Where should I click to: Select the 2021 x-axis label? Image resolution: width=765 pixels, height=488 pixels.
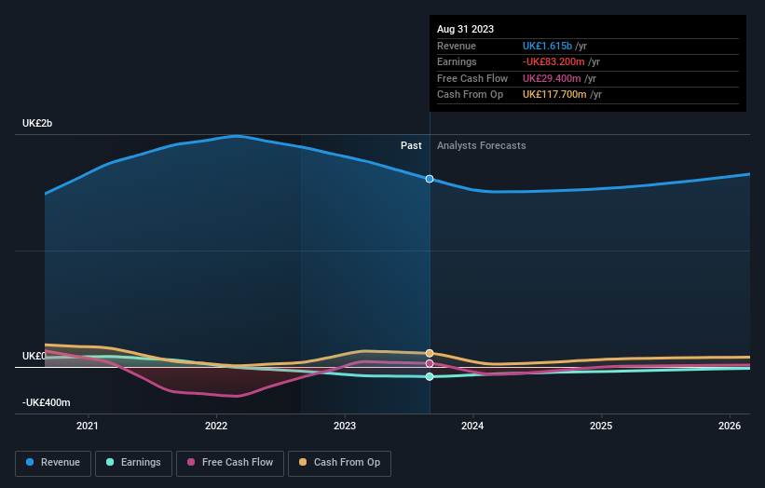tap(88, 426)
